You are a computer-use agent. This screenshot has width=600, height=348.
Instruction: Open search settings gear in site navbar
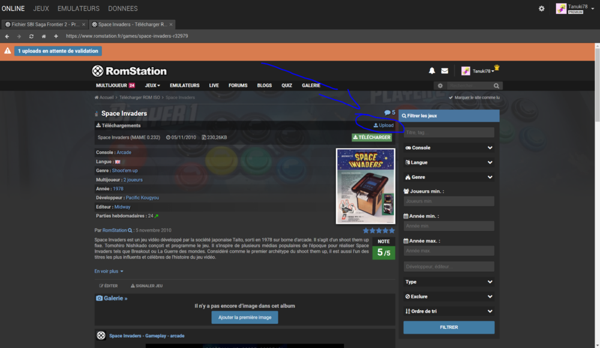(440, 86)
